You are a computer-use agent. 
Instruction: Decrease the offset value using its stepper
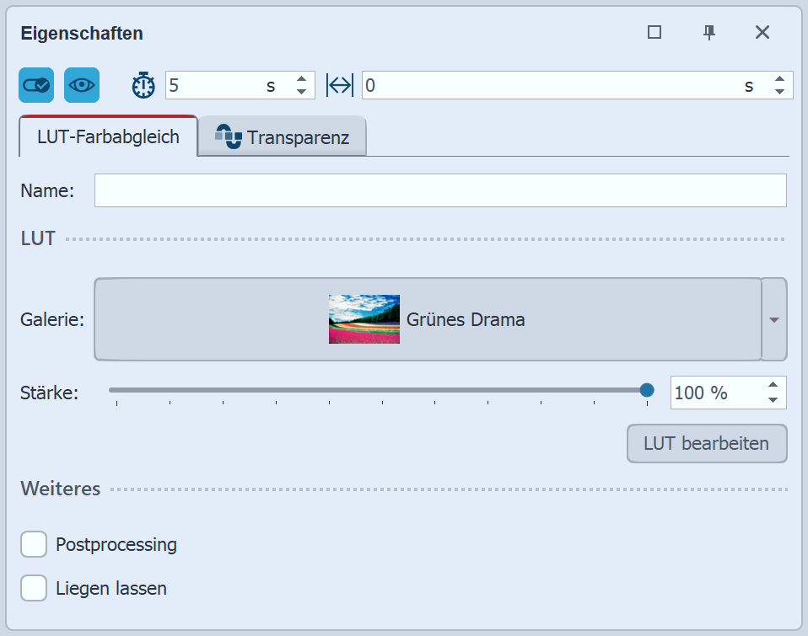click(779, 90)
